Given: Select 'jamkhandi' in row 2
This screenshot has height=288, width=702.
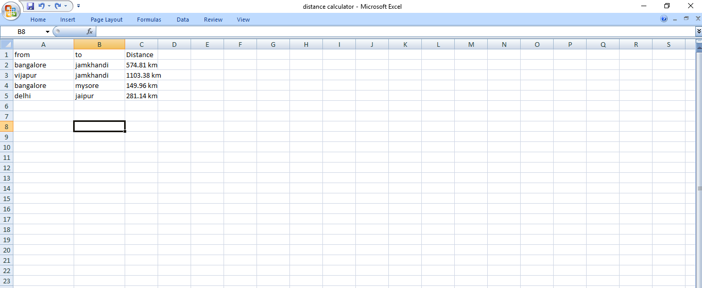Looking at the screenshot, I should pyautogui.click(x=99, y=65).
